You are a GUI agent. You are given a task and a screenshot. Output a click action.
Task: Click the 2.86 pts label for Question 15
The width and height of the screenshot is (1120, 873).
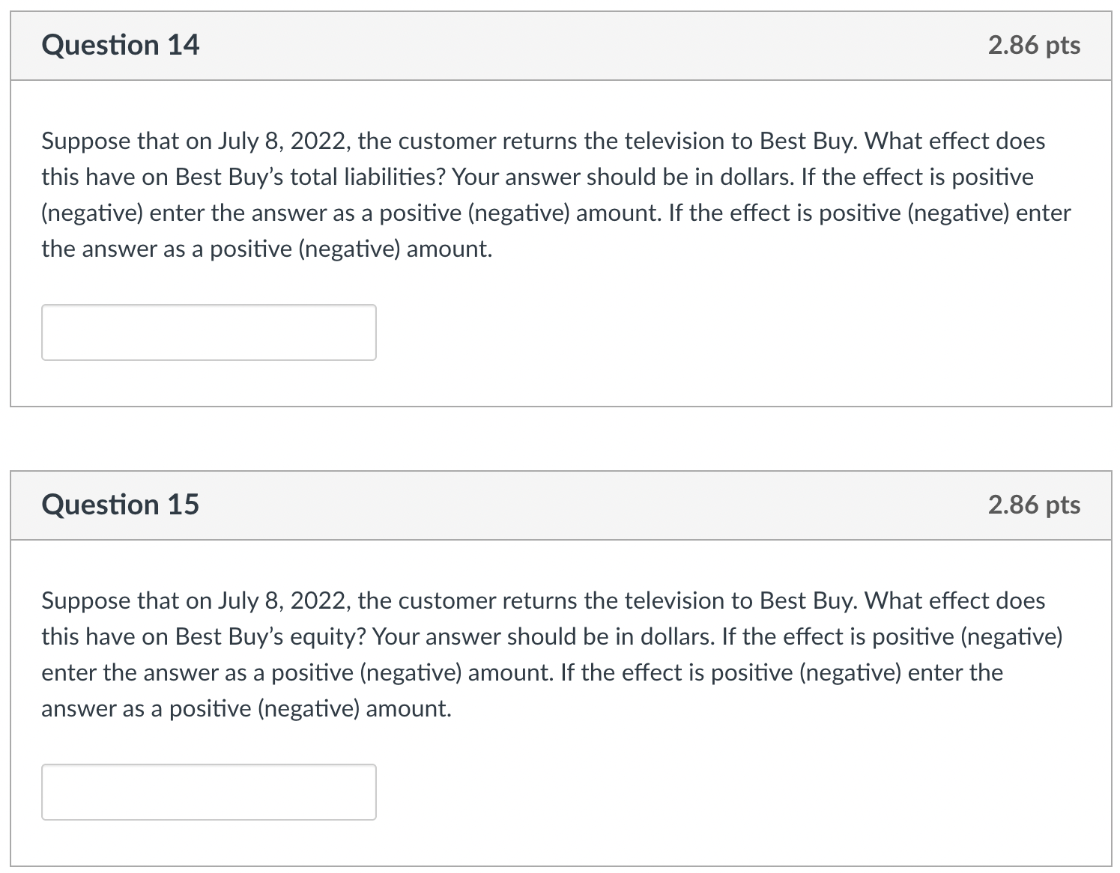[x=1033, y=504]
